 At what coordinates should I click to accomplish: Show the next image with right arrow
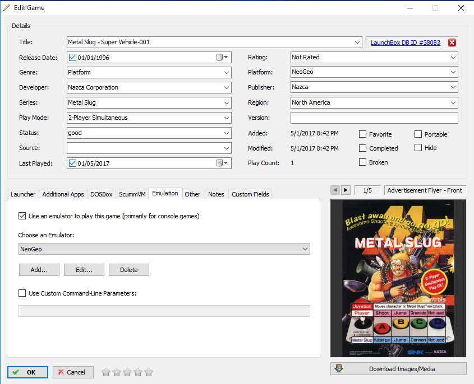(x=346, y=190)
